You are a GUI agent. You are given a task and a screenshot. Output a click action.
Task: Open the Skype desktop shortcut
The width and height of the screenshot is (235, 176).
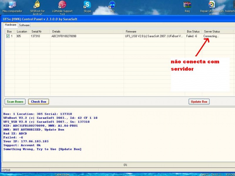(87, 7)
